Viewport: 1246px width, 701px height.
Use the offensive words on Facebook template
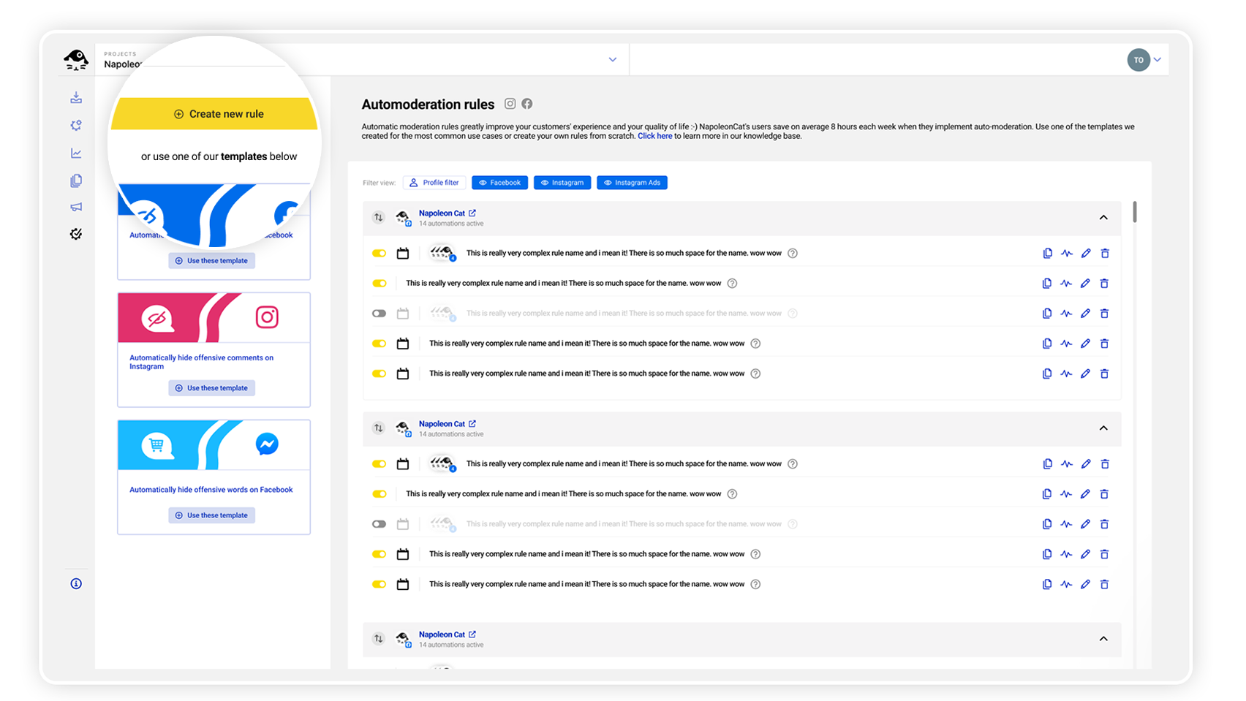coord(212,515)
